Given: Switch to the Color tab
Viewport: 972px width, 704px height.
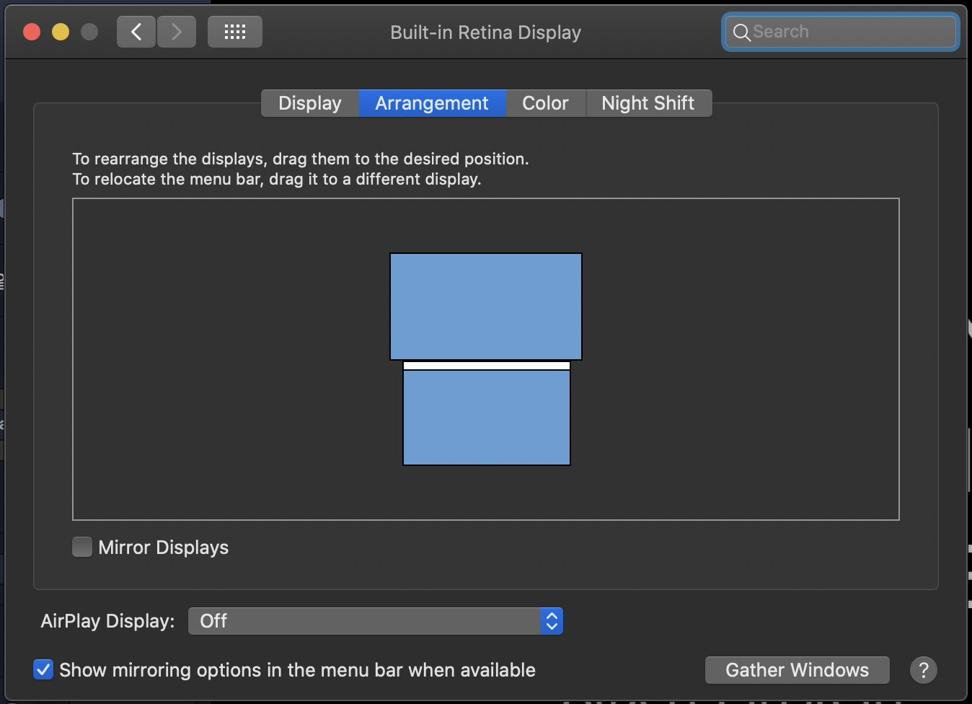Looking at the screenshot, I should [545, 102].
